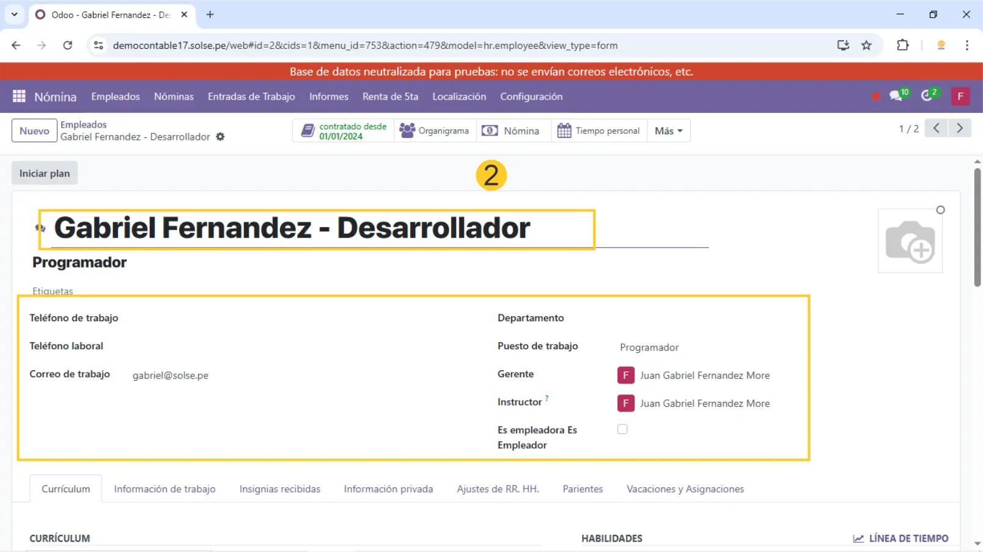This screenshot has height=552, width=983.
Task: Click the Correo de trabajo email field
Action: click(171, 376)
